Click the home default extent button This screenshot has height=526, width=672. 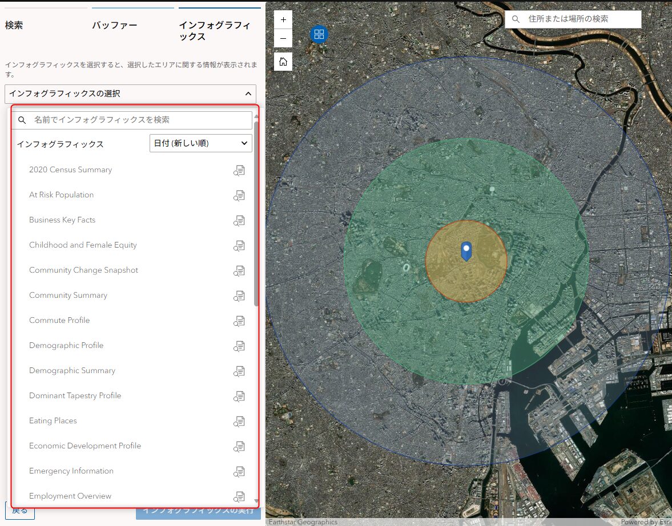[x=283, y=62]
